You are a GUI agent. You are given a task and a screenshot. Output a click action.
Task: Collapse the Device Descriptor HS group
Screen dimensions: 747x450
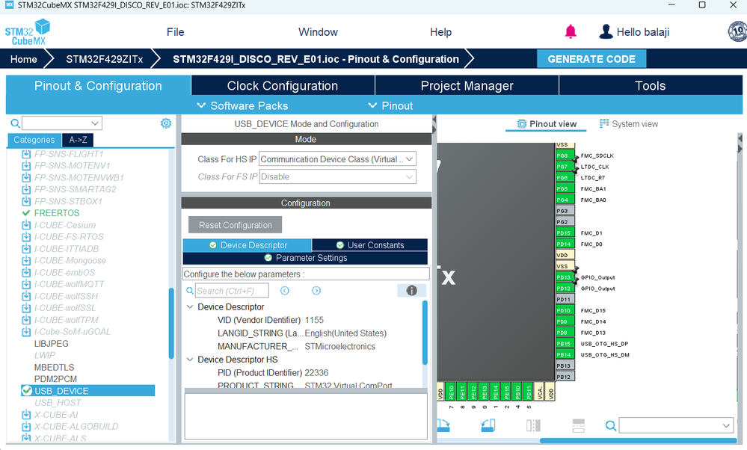click(190, 360)
